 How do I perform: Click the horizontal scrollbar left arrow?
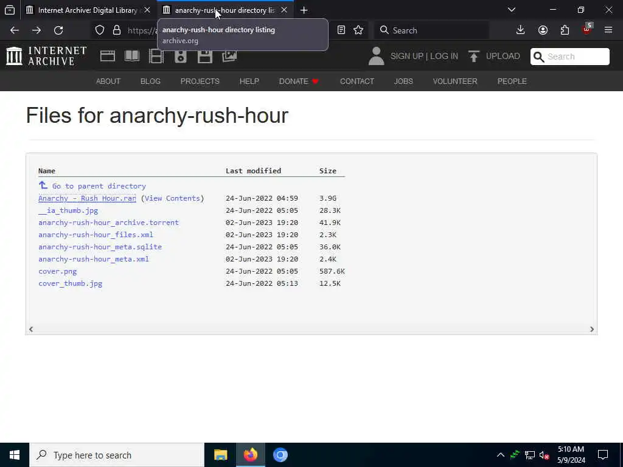[31, 329]
